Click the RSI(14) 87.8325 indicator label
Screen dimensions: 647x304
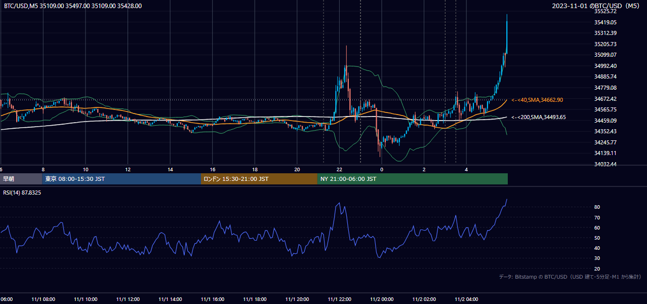tap(22, 193)
